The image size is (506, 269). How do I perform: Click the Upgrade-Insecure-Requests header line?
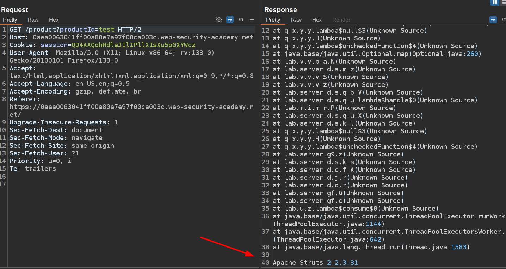point(64,122)
